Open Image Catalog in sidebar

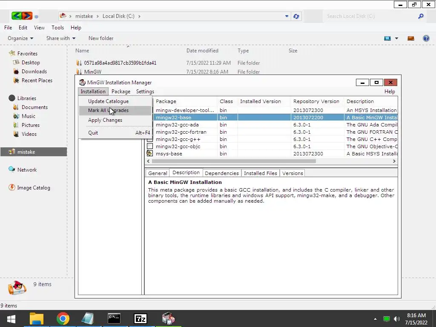[x=33, y=188]
